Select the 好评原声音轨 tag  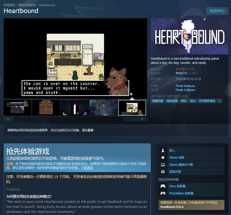click(x=207, y=101)
